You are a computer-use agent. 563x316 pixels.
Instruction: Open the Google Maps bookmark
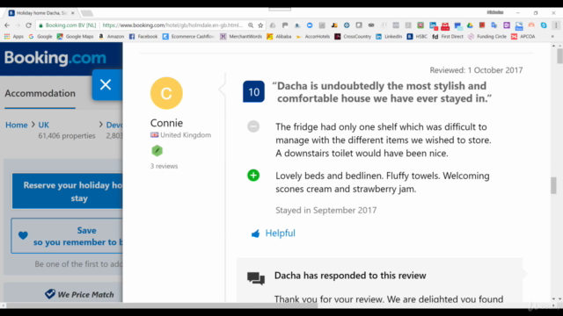(x=75, y=37)
